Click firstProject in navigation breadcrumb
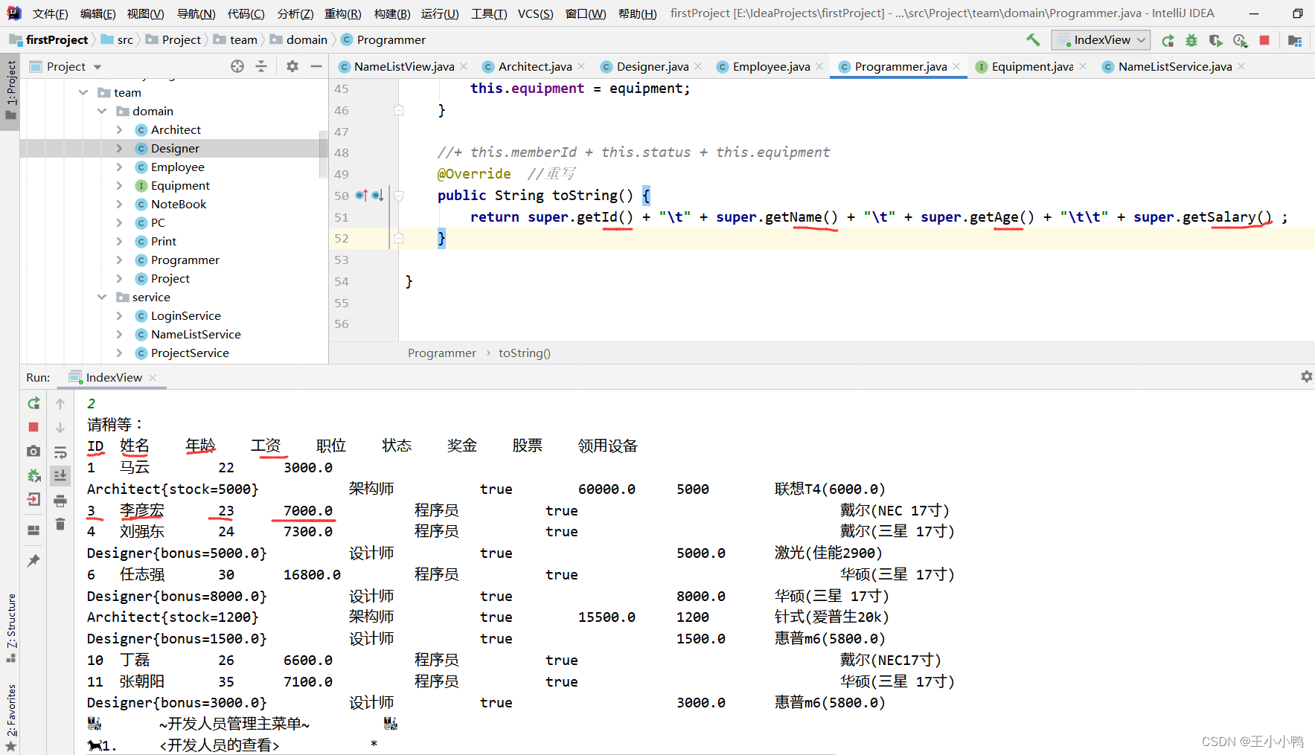The height and width of the screenshot is (755, 1315). (x=57, y=40)
